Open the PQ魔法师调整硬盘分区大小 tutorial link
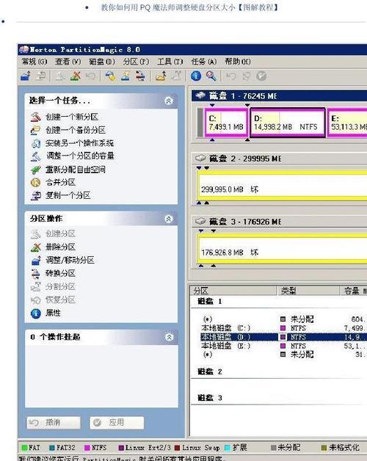The height and width of the screenshot is (461, 367). tap(189, 7)
